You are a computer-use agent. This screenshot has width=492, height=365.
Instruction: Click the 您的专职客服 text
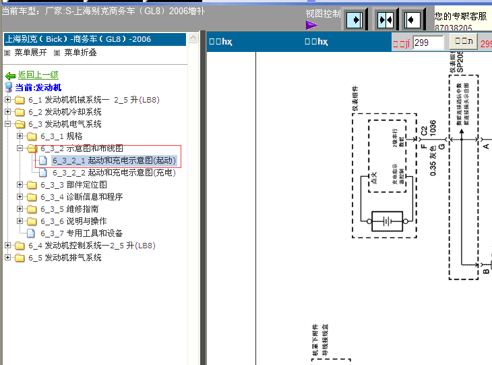pyautogui.click(x=460, y=16)
